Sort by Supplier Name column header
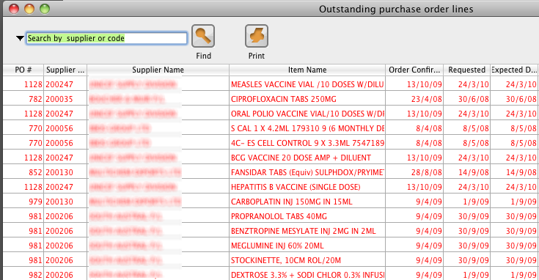The image size is (539, 280). tap(158, 70)
